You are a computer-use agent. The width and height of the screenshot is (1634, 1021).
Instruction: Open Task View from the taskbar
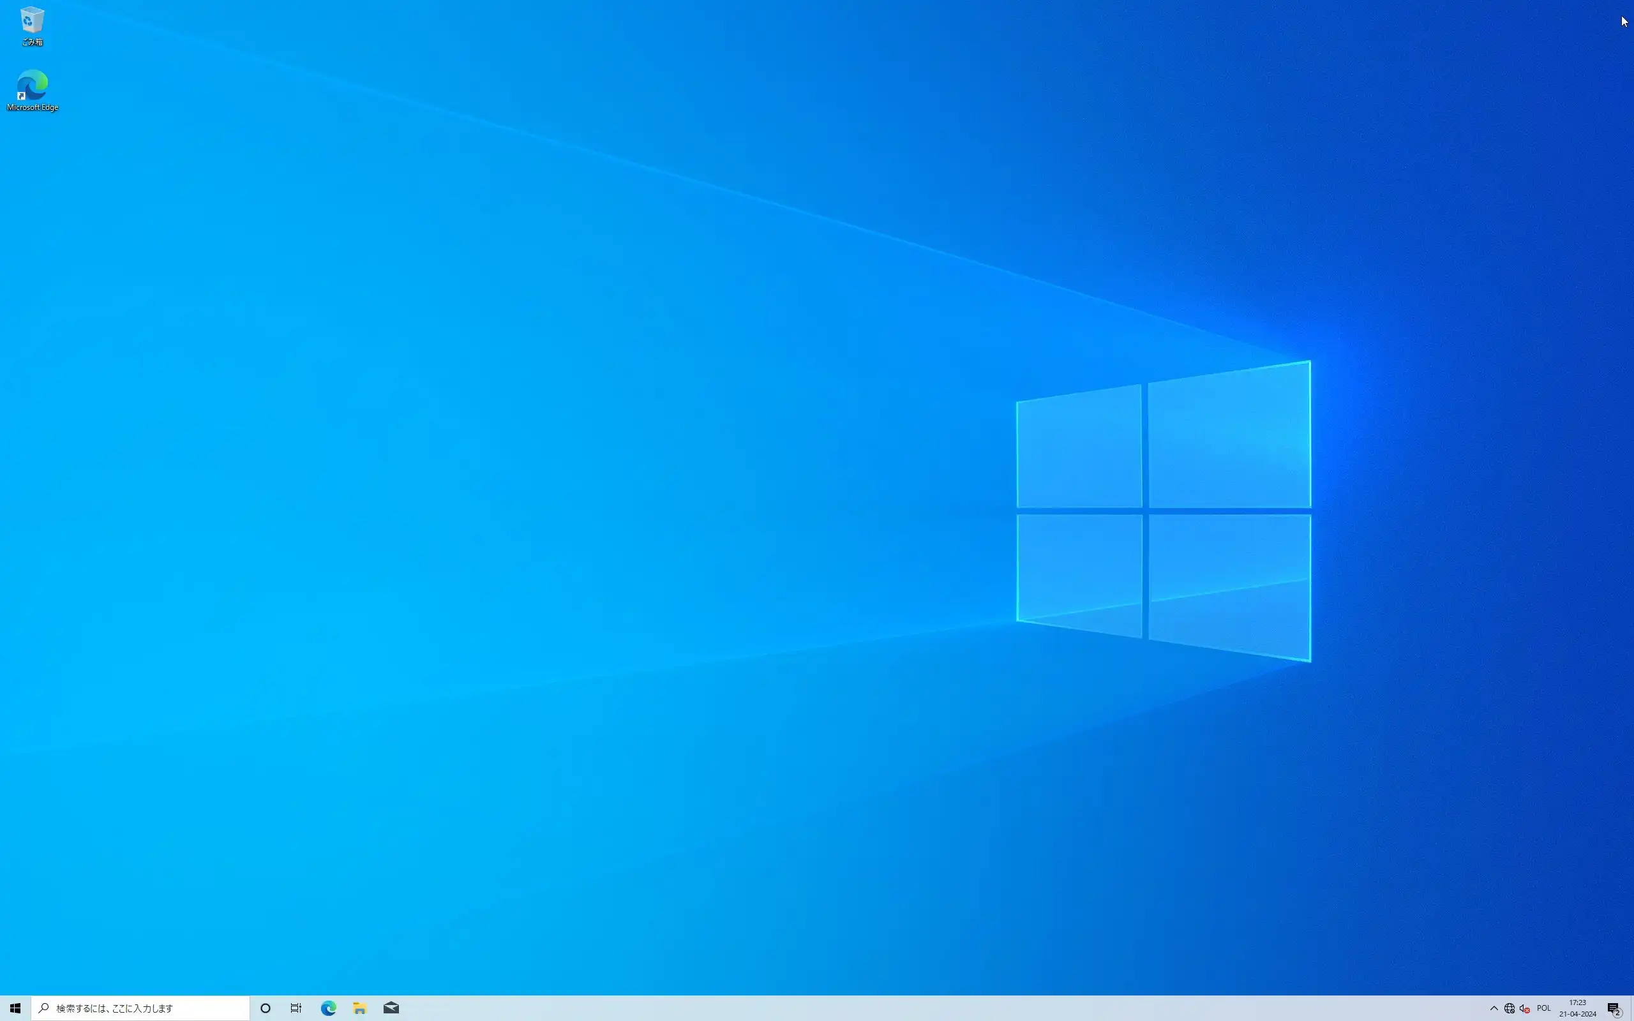(296, 1008)
